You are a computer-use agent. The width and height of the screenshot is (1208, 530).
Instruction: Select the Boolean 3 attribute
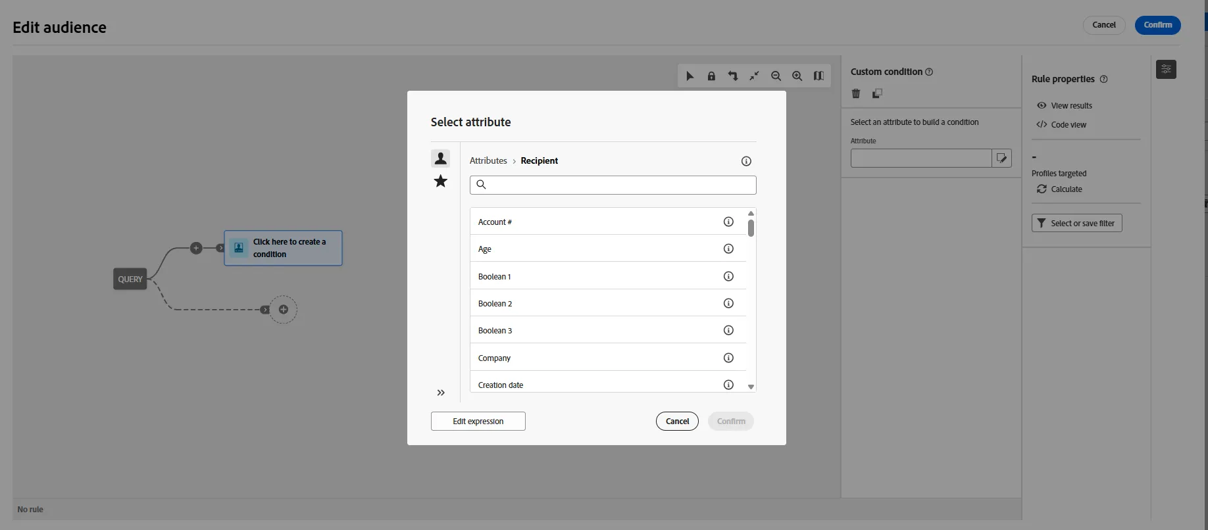pyautogui.click(x=608, y=330)
